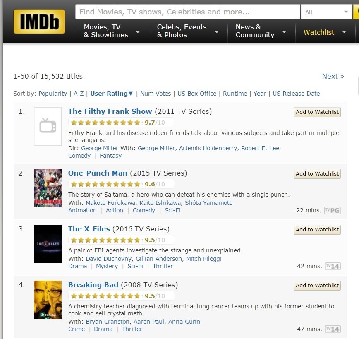Click the Find Movies search field
This screenshot has height=339, width=359.
coord(187,12)
